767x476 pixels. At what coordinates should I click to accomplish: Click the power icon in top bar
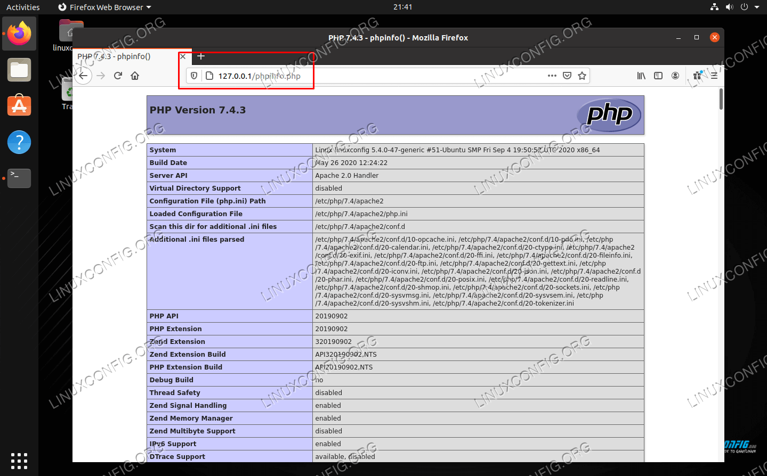(744, 7)
